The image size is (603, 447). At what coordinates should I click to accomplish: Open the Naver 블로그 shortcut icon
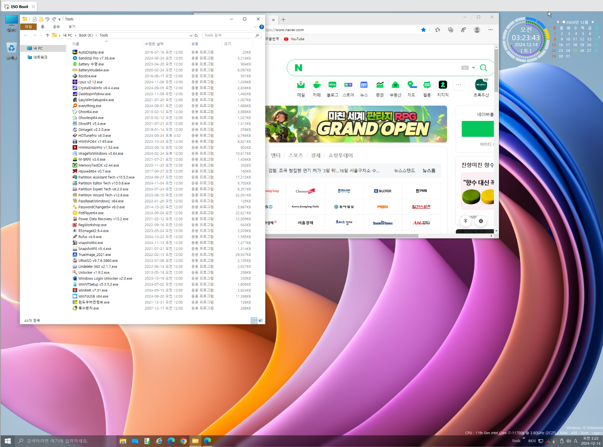pos(332,85)
